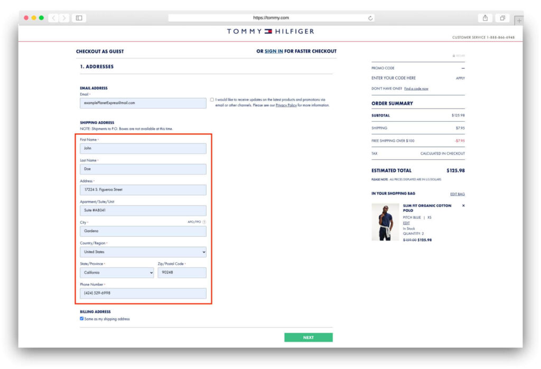The image size is (541, 369).
Task: Uncheck Same as my shipping address
Action: point(82,319)
